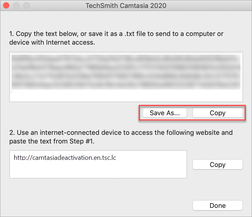Click the last line of blurred text
This screenshot has width=252, height=217.
pos(126,85)
